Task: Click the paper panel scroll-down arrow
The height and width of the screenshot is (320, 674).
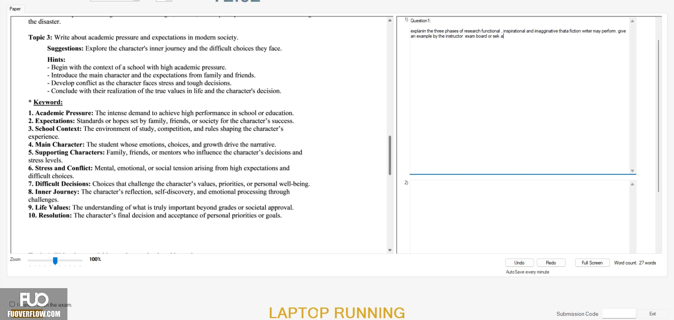Action: coord(390,250)
